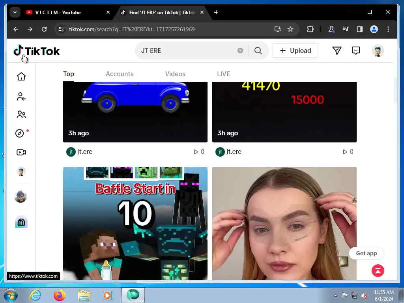Open the woman face makeup video
Screen dimensions: 404x303
tap(284, 223)
